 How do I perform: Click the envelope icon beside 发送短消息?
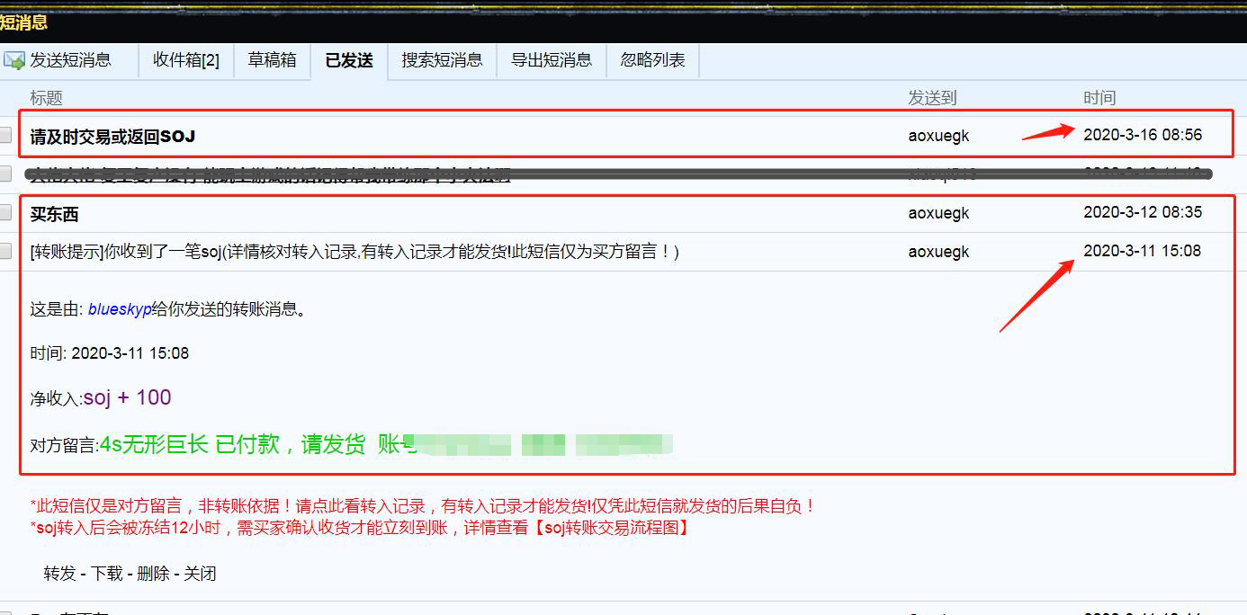pyautogui.click(x=14, y=60)
